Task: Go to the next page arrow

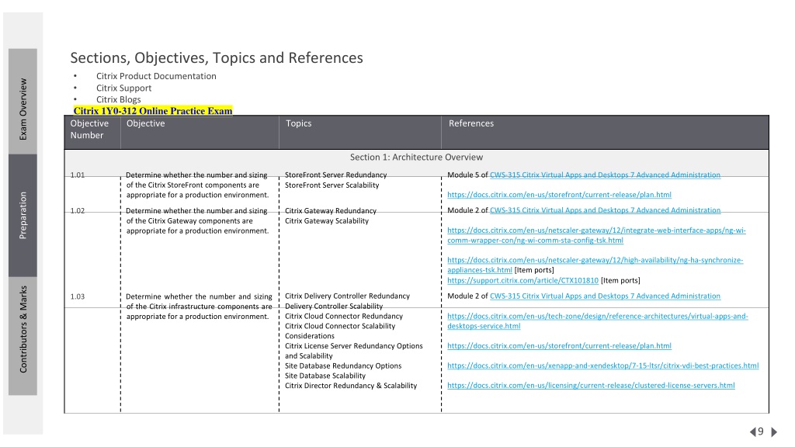Action: coord(774,432)
